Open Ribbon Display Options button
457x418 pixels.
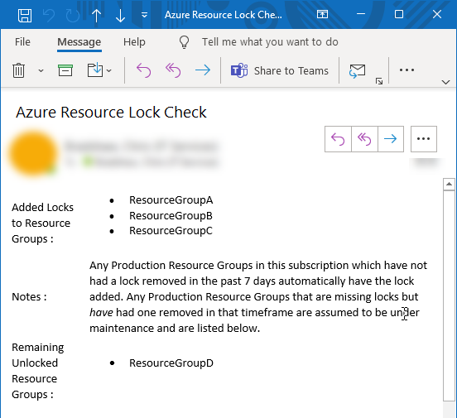(x=322, y=14)
